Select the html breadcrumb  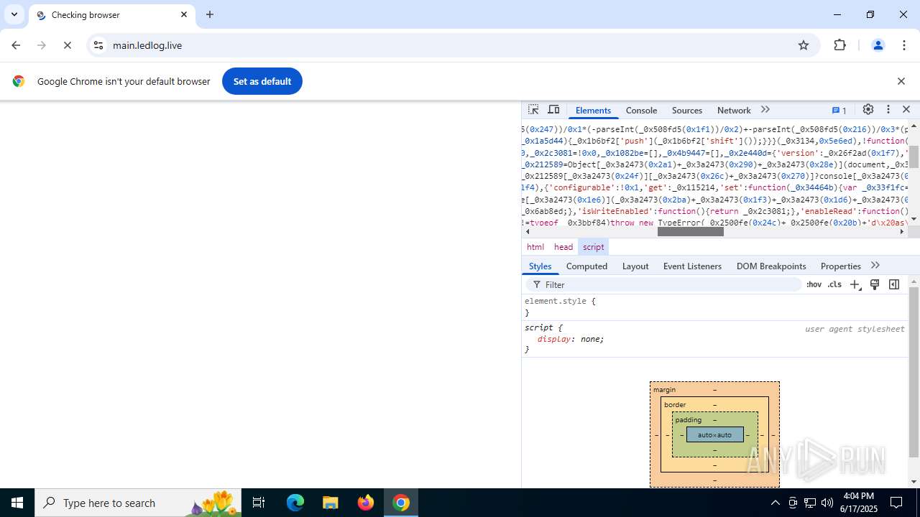(x=535, y=247)
